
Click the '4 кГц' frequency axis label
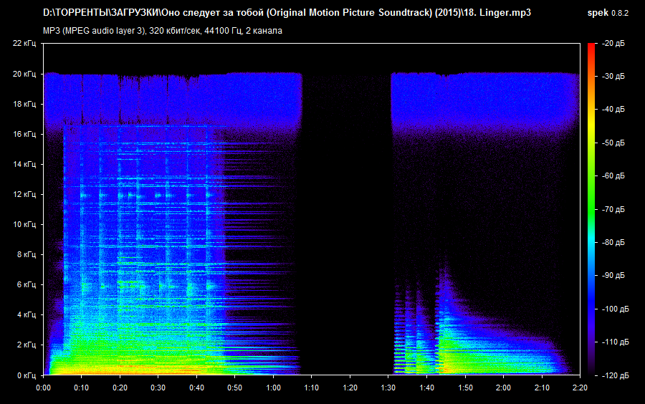coord(27,314)
